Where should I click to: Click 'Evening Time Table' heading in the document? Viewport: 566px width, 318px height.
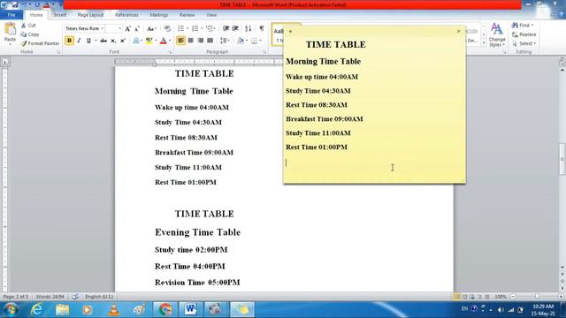pos(198,232)
